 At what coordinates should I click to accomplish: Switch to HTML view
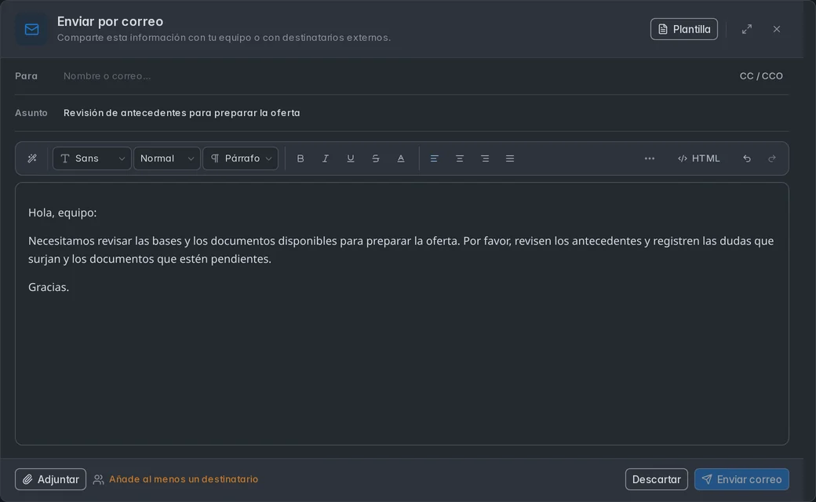point(699,158)
